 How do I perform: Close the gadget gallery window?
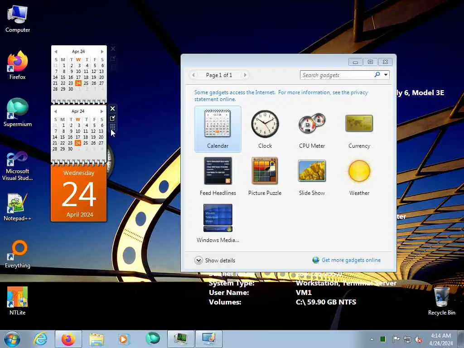coord(385,62)
